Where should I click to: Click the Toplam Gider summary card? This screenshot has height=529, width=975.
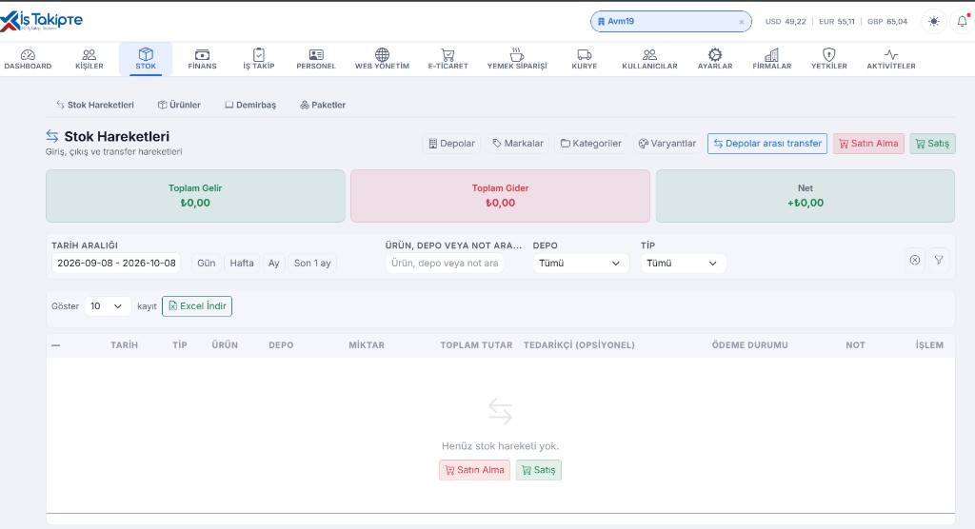[x=500, y=196]
